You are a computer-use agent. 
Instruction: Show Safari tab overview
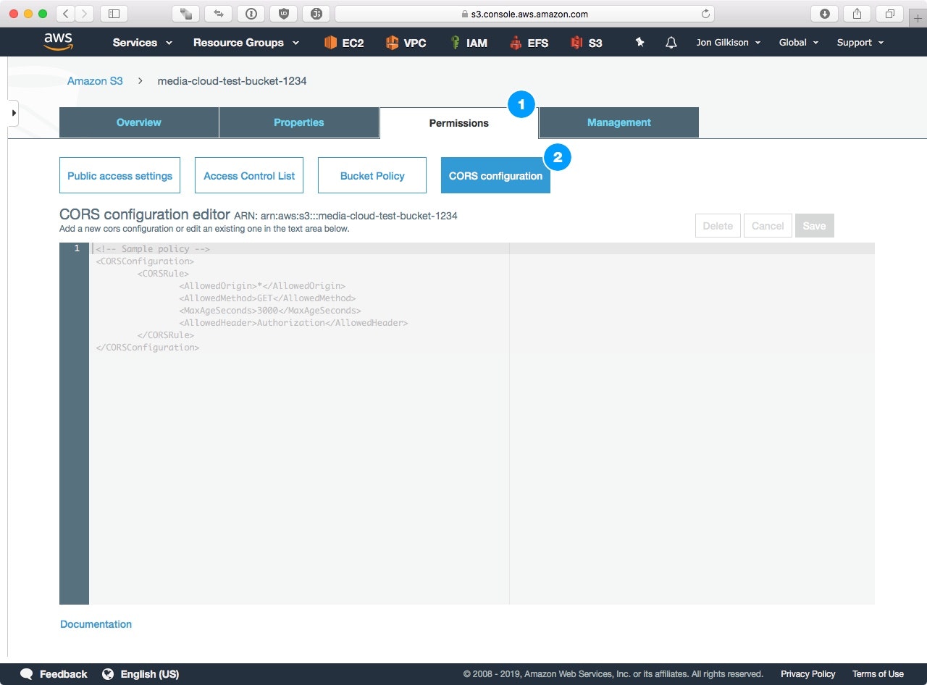click(889, 14)
